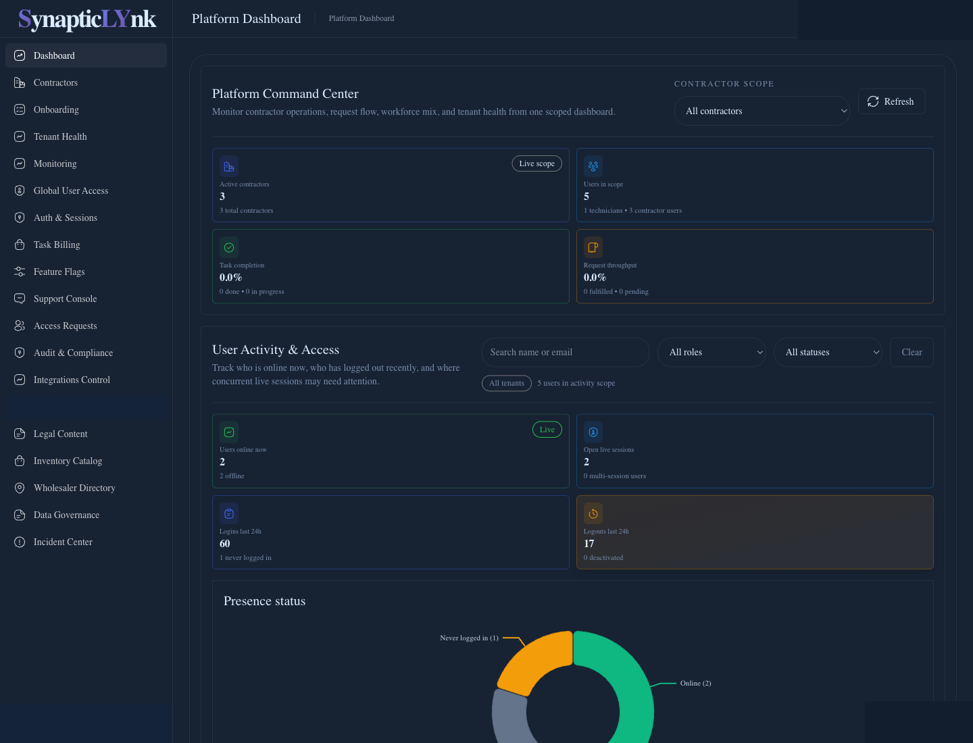The width and height of the screenshot is (973, 743).
Task: Click the Open live sessions shield icon
Action: [x=593, y=432]
